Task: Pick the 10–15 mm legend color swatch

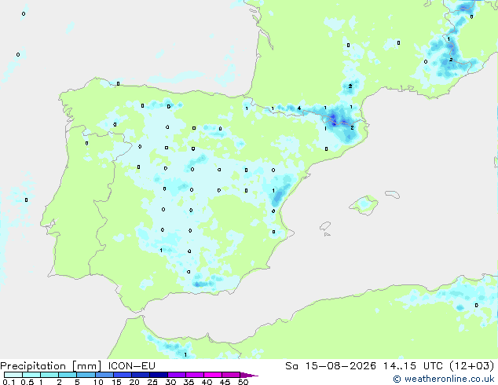Action: coord(104,375)
